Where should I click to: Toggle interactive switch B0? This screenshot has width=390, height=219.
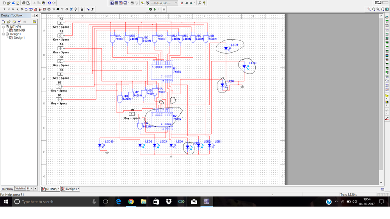coord(60,61)
